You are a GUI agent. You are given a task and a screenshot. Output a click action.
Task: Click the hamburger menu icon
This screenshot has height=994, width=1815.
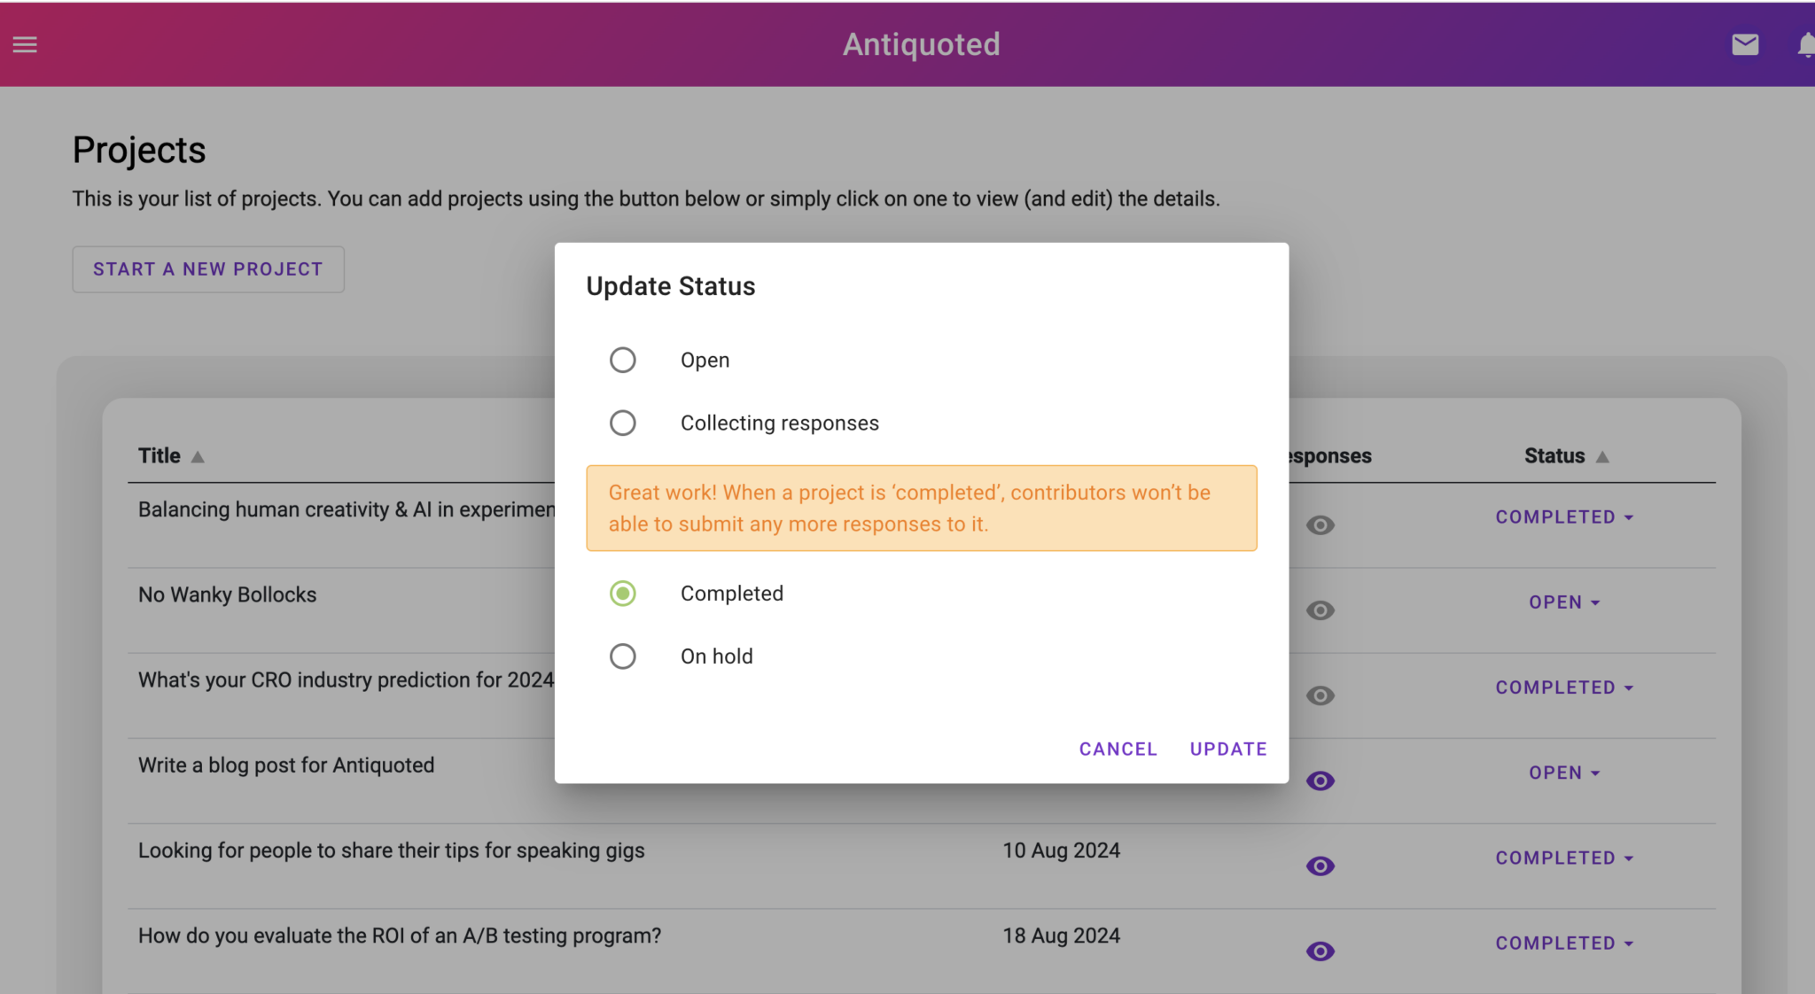pos(25,43)
